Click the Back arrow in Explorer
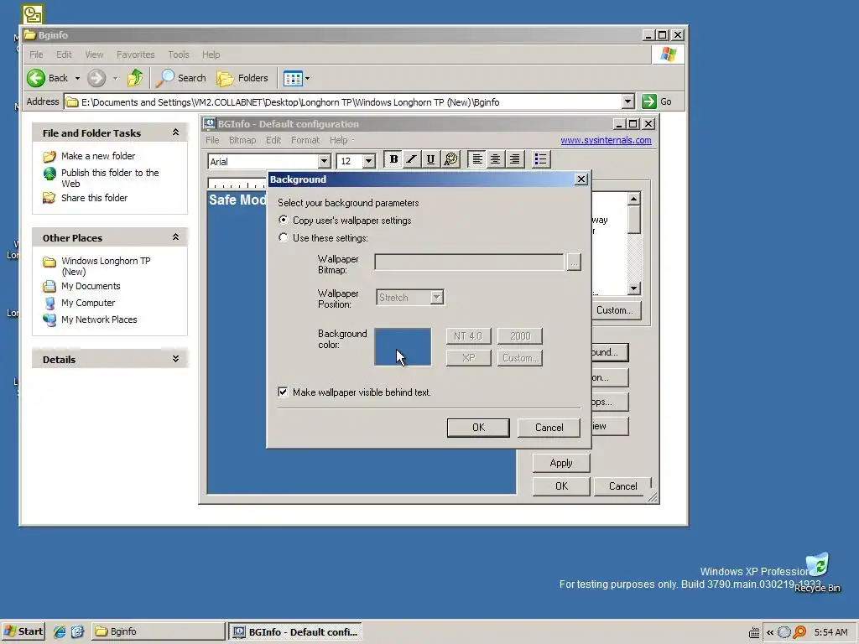 [x=48, y=78]
